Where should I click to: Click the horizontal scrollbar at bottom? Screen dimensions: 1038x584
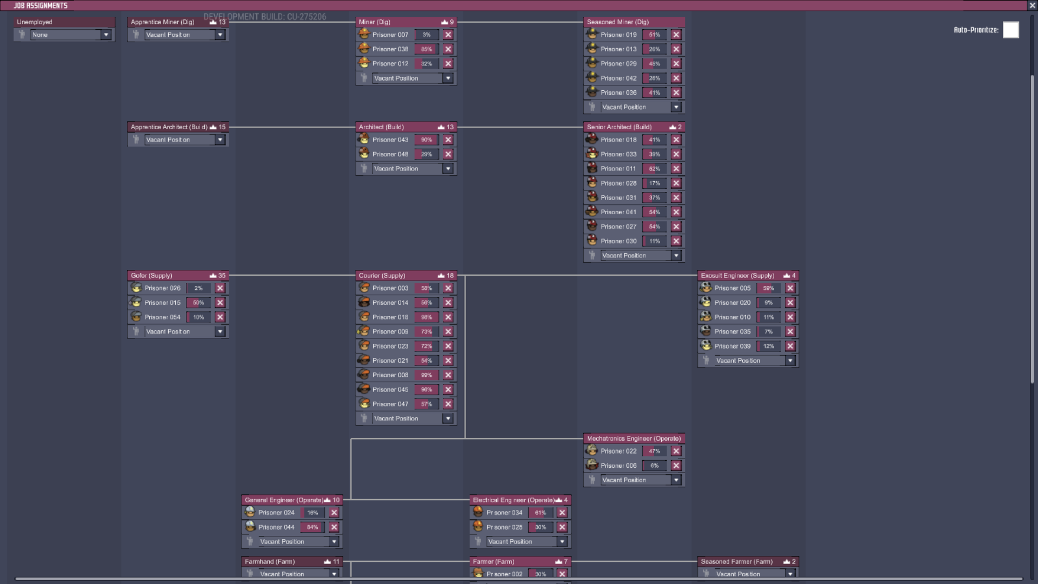tap(519, 579)
